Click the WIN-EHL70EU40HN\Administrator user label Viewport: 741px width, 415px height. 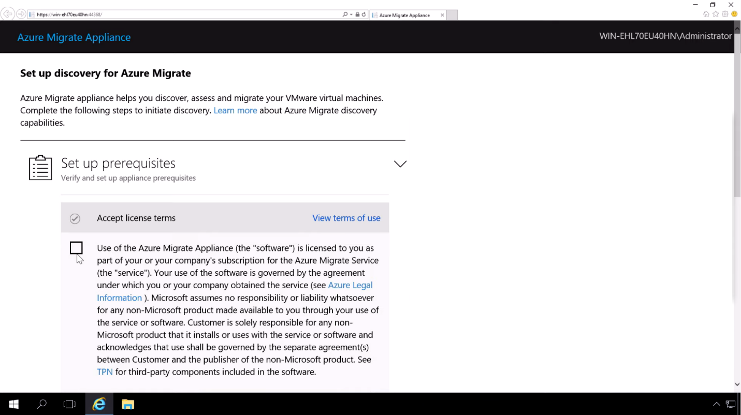point(665,36)
